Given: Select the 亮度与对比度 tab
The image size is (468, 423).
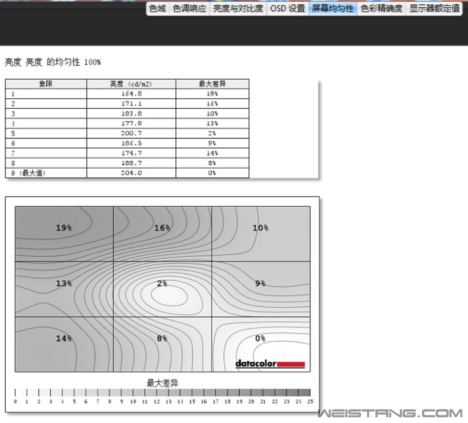Looking at the screenshot, I should pyautogui.click(x=238, y=9).
